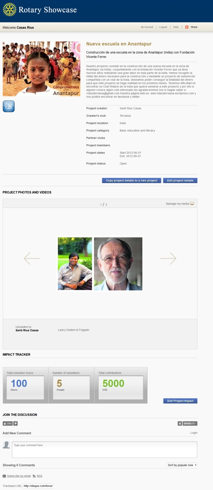The image size is (213, 490).
Task: Go to next photo with right arrow
Action: (x=168, y=258)
